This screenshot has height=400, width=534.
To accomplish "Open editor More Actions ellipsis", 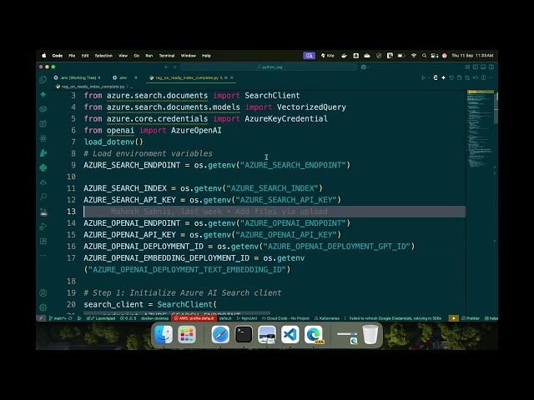I will pos(491,77).
